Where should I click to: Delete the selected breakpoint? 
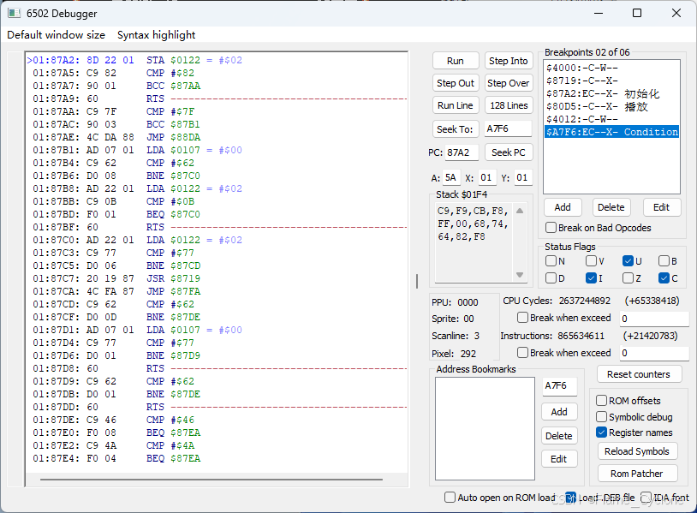tap(611, 207)
